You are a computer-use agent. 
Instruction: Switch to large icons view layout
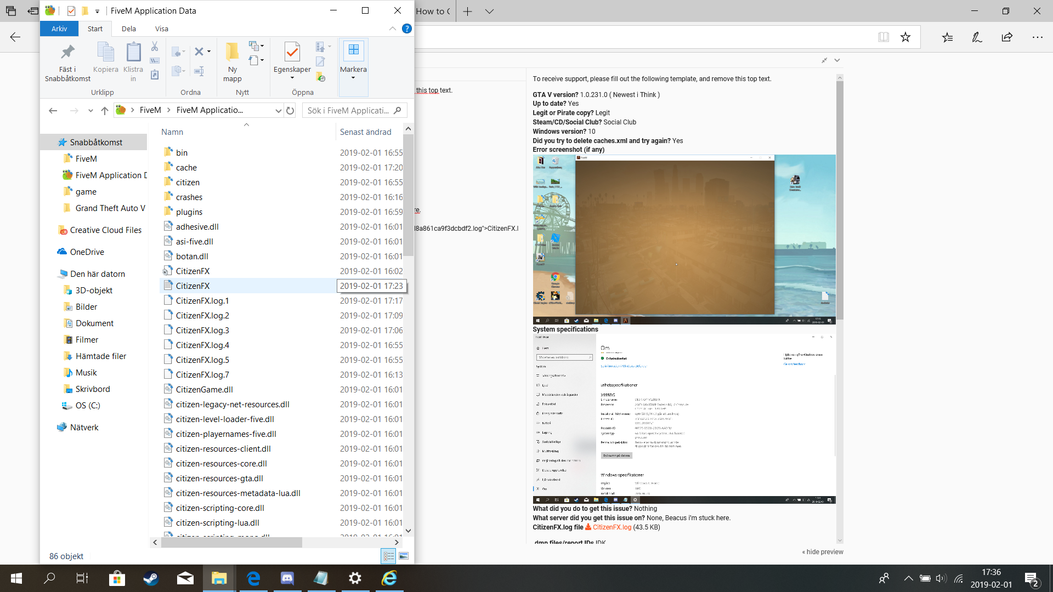(x=404, y=556)
